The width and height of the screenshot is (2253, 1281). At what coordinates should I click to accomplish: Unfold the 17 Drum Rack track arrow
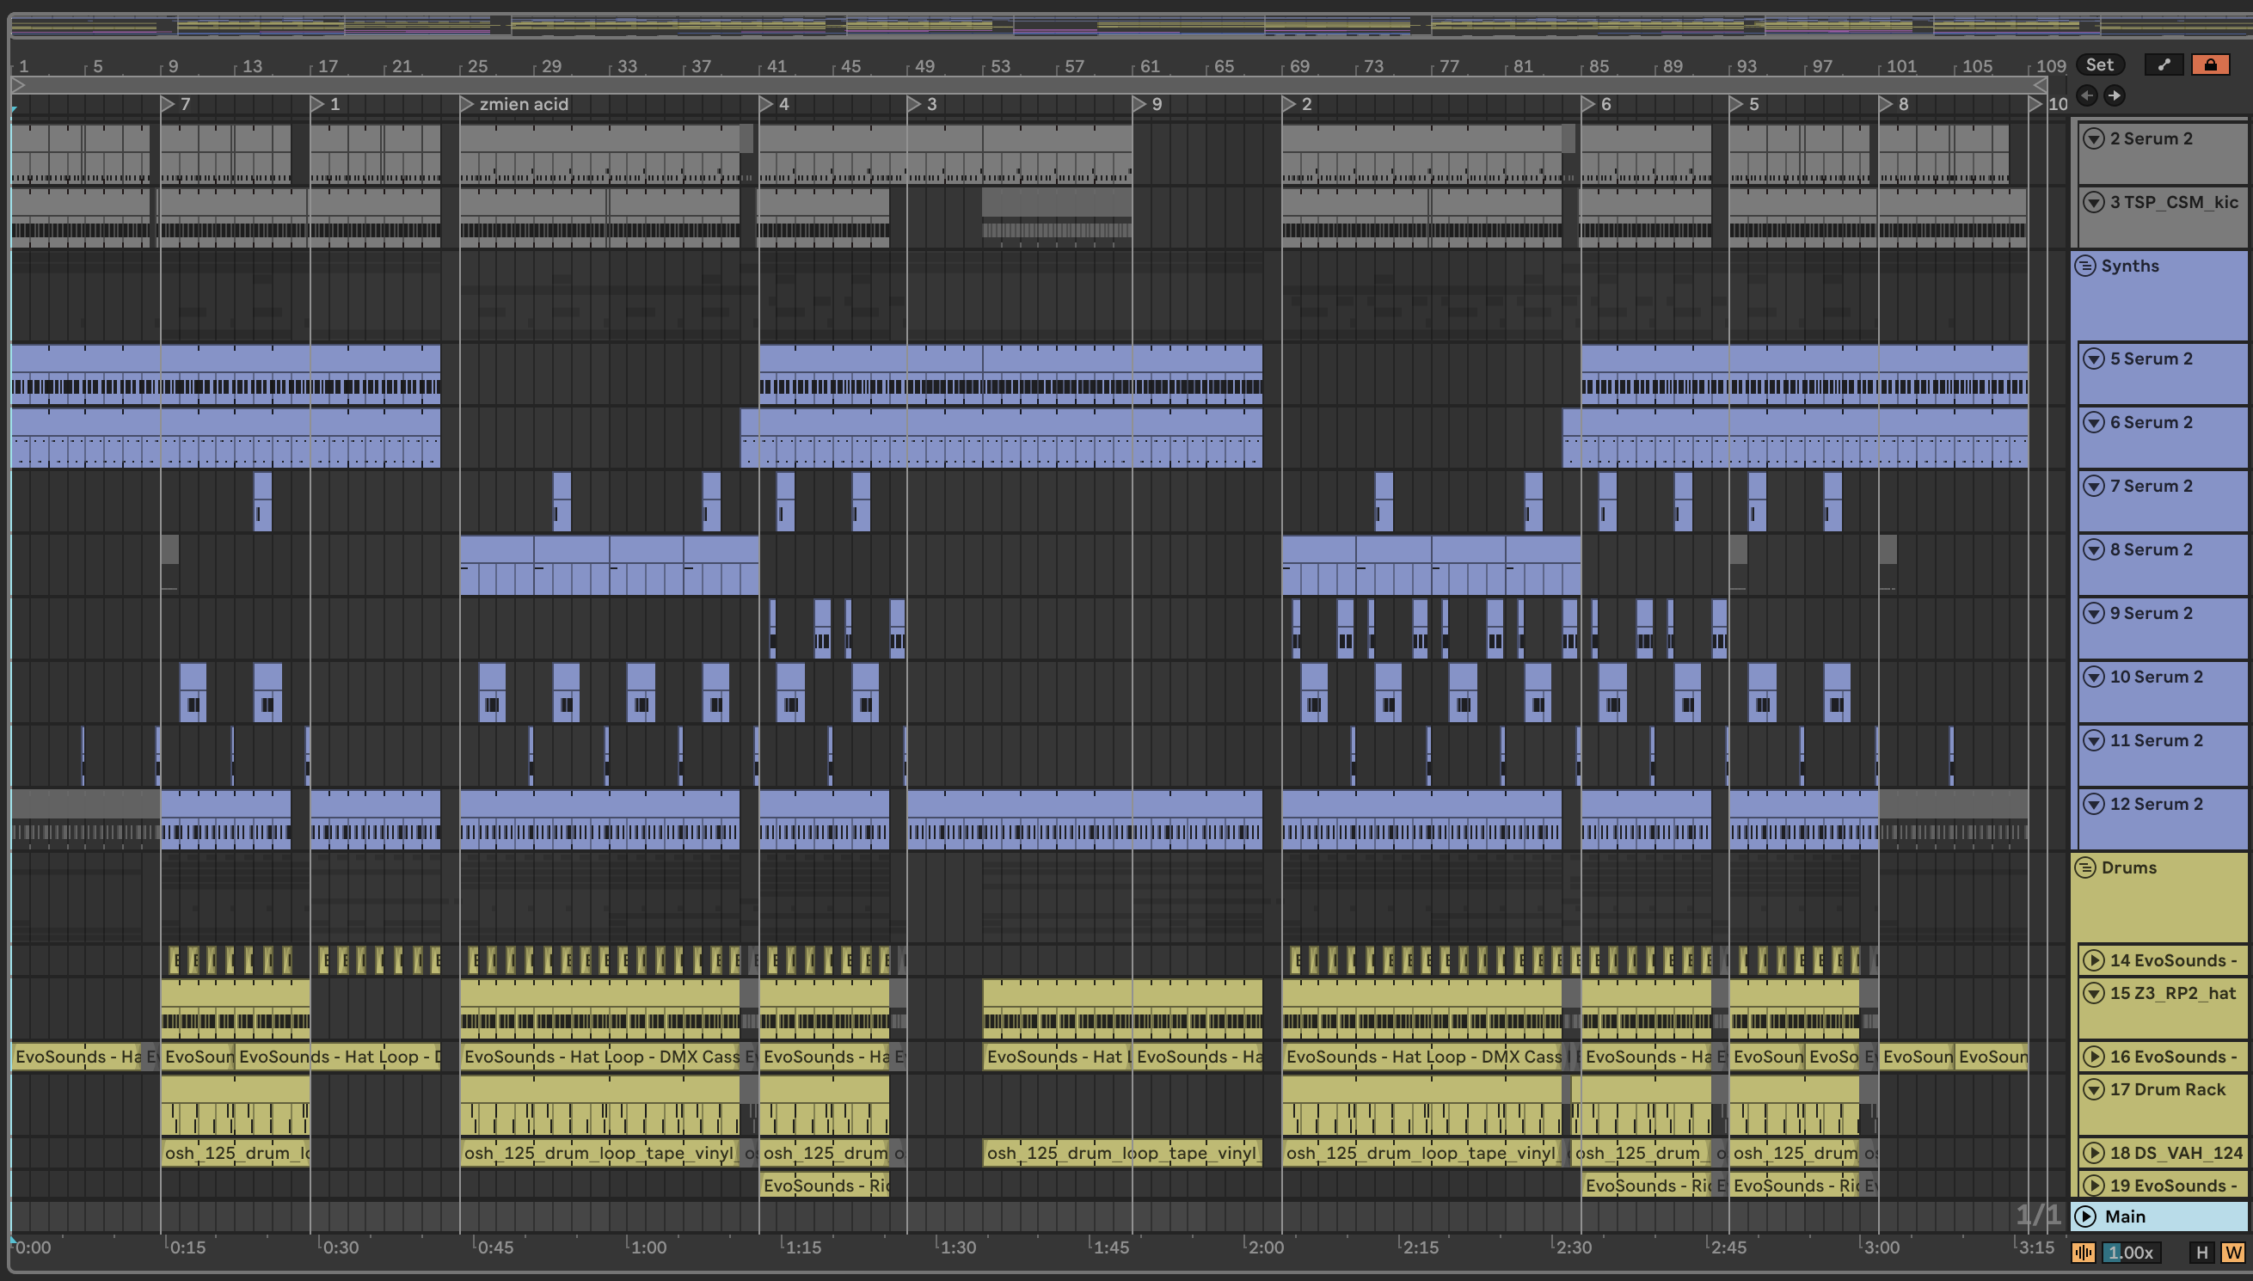click(2095, 1089)
